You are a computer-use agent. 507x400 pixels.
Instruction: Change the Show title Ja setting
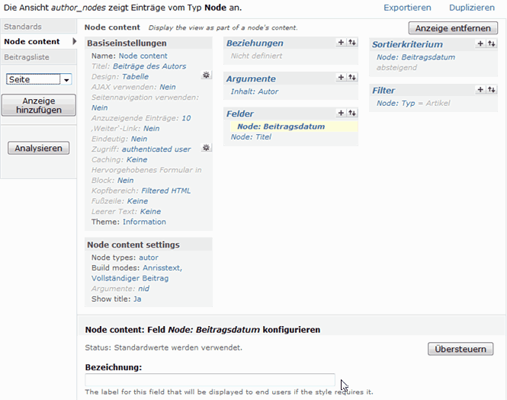pos(137,299)
